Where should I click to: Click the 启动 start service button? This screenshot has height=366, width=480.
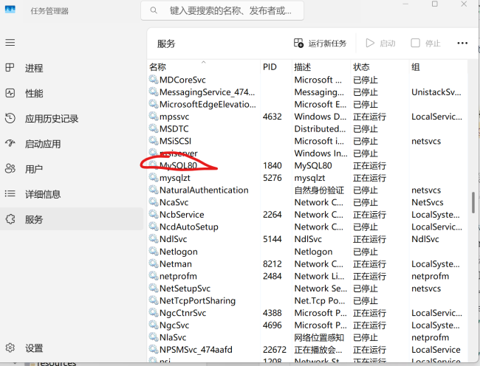[380, 44]
